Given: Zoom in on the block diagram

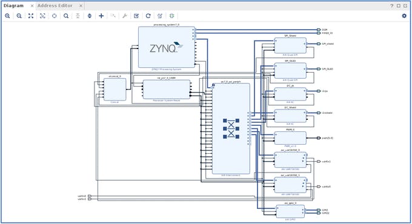Looking at the screenshot, I should point(7,16).
